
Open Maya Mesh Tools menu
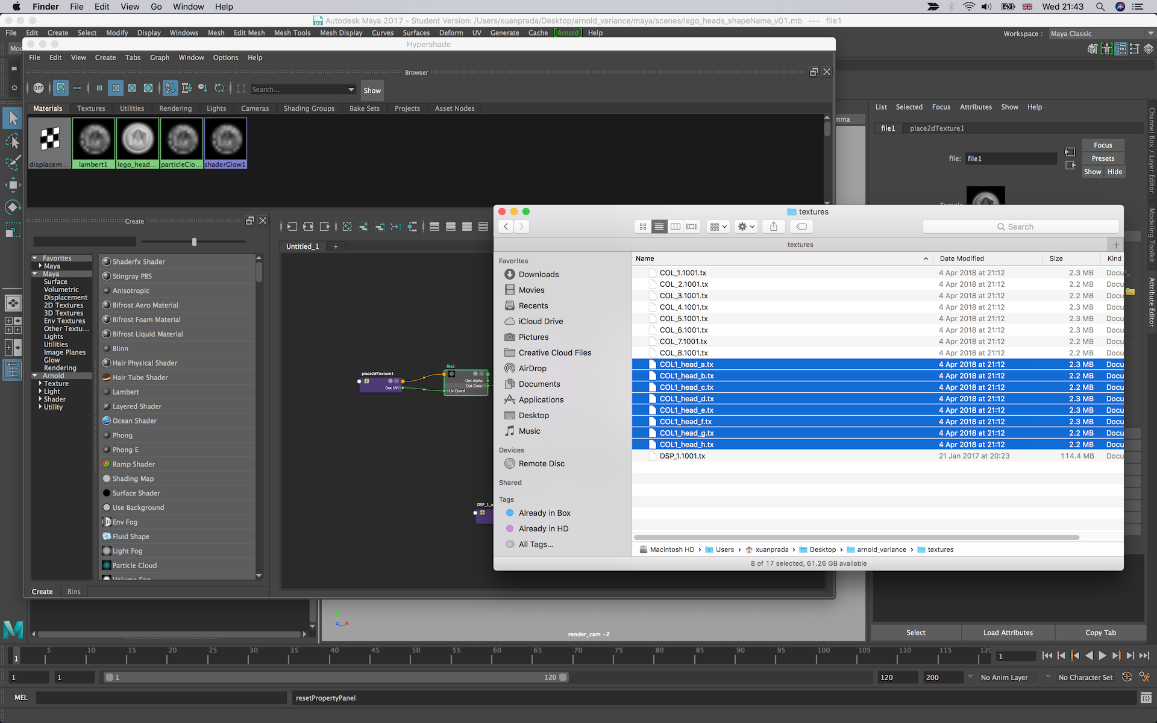point(292,33)
